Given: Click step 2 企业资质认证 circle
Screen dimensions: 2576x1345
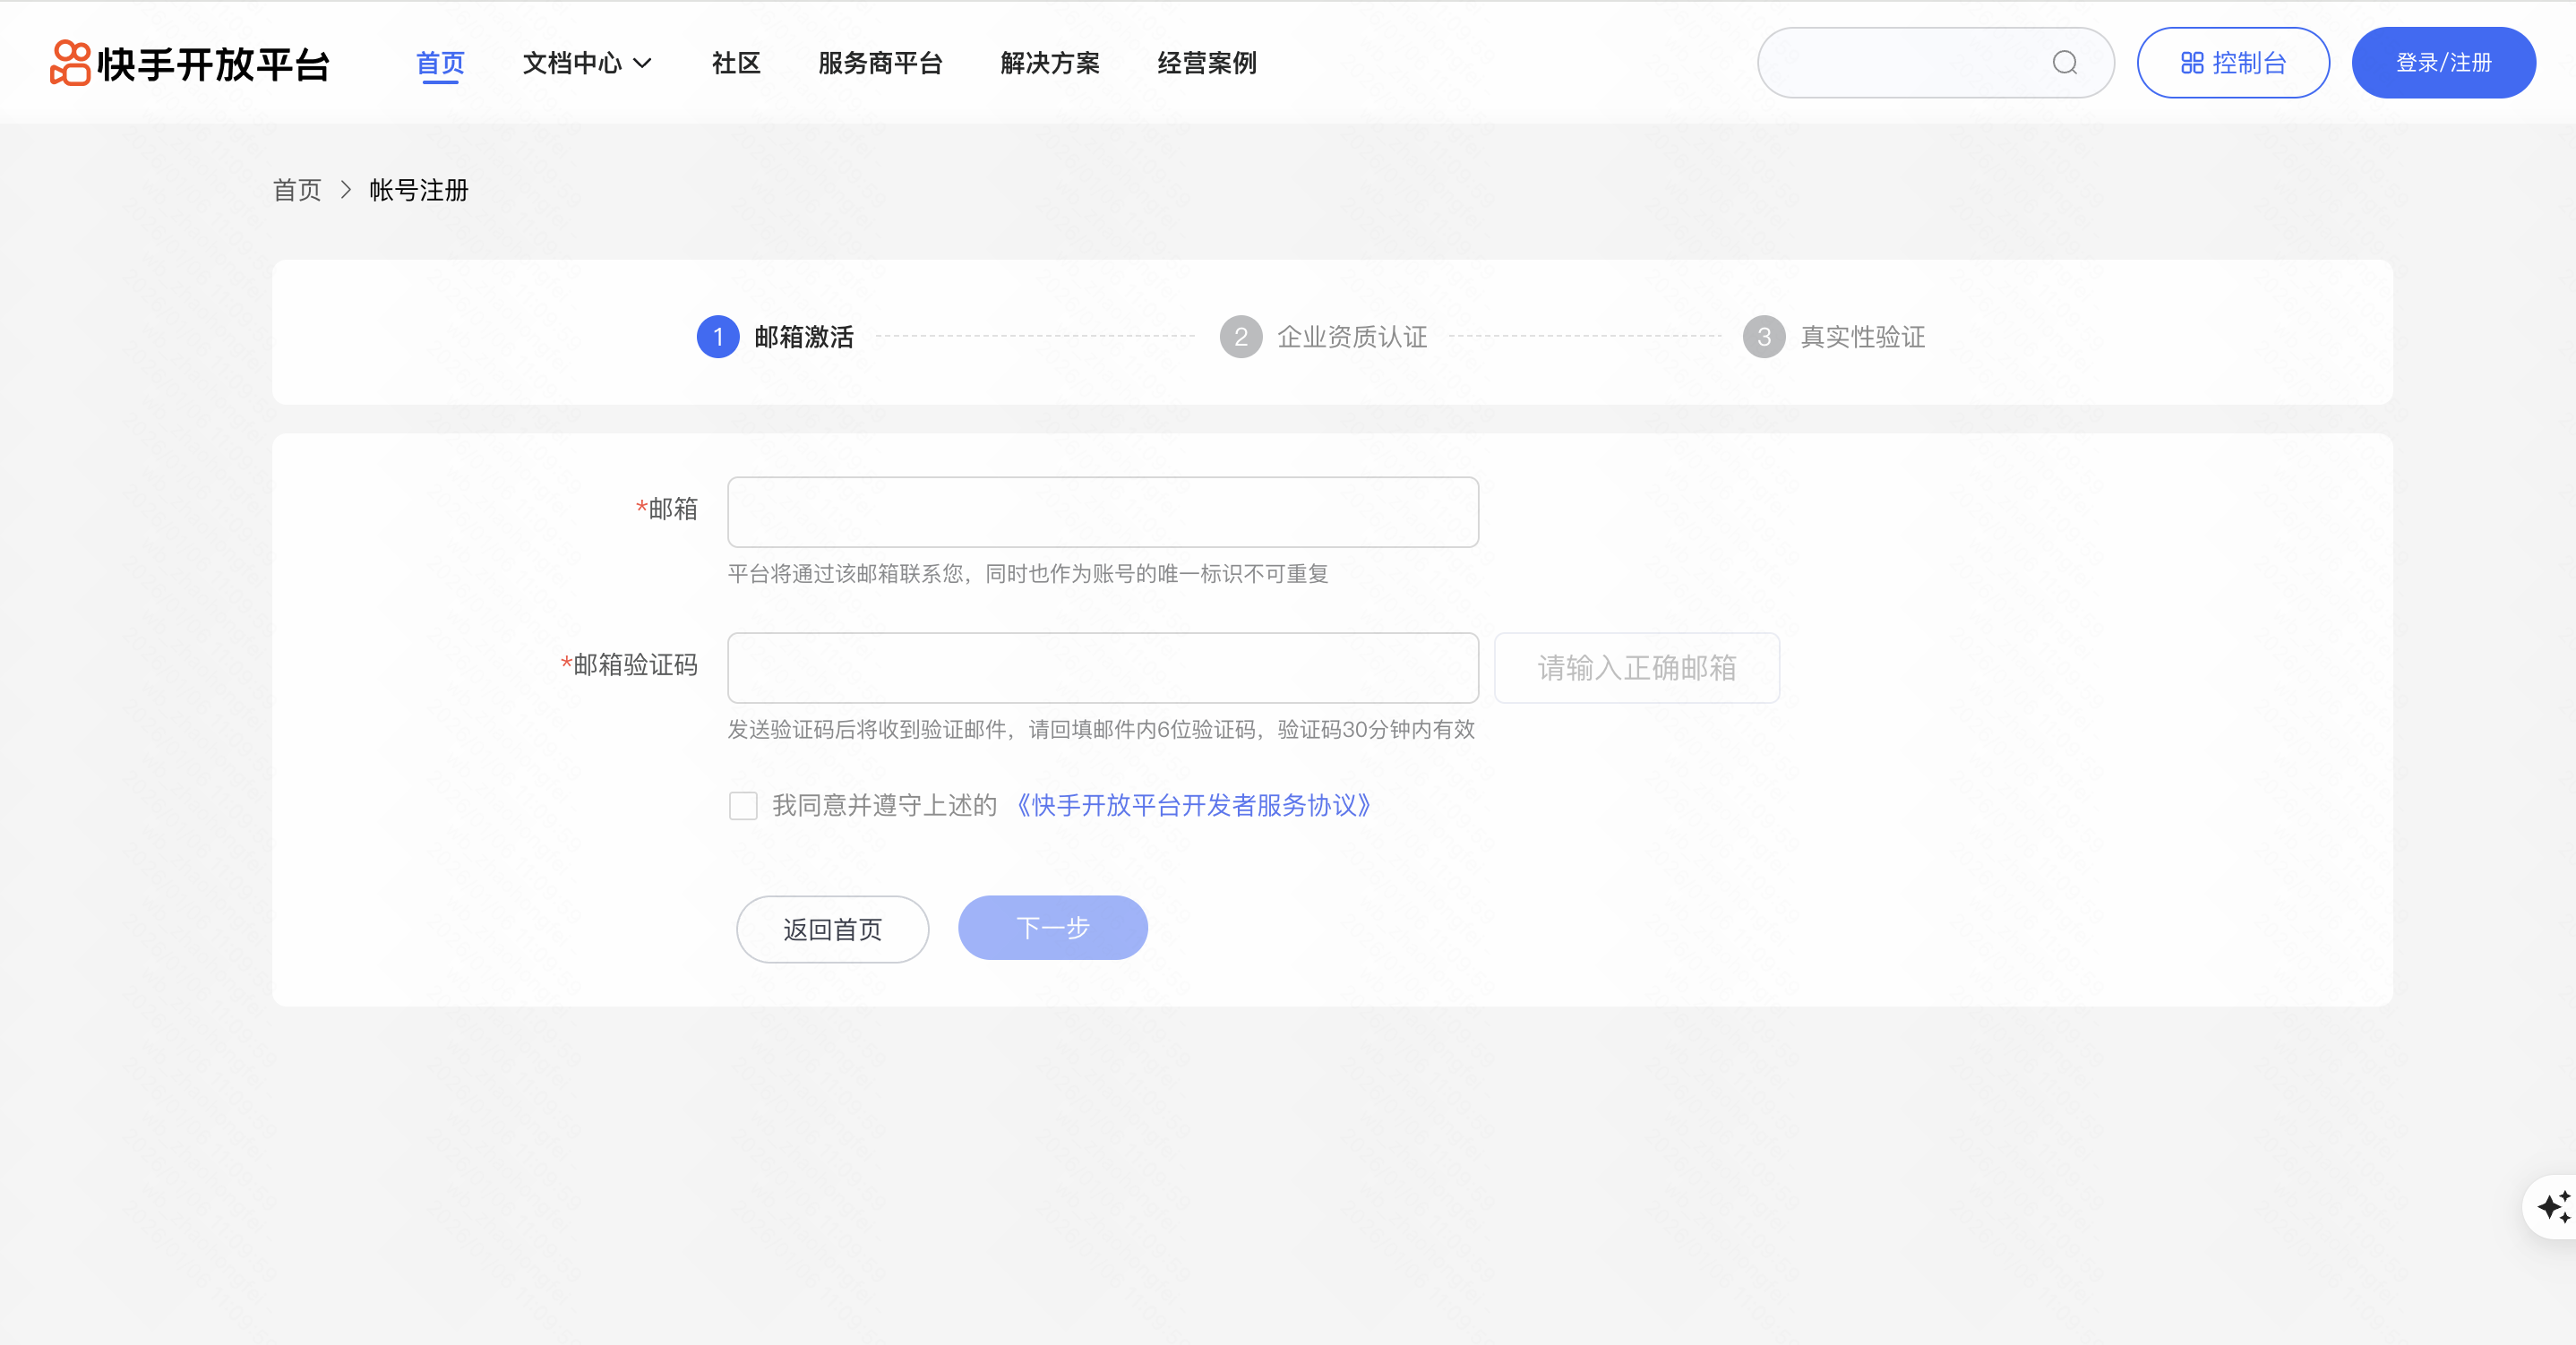Looking at the screenshot, I should [x=1240, y=337].
